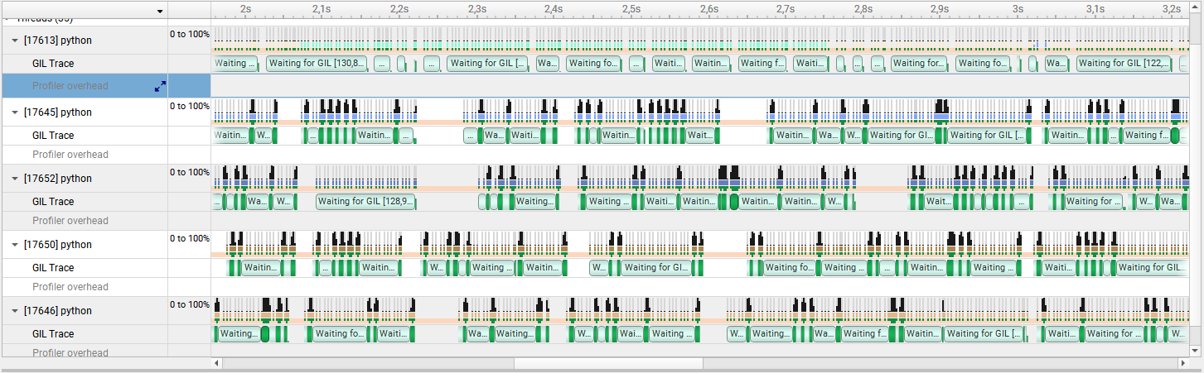This screenshot has height=373, width=1204.
Task: Select Profiler overhead row under thread 17652
Action: (70, 221)
